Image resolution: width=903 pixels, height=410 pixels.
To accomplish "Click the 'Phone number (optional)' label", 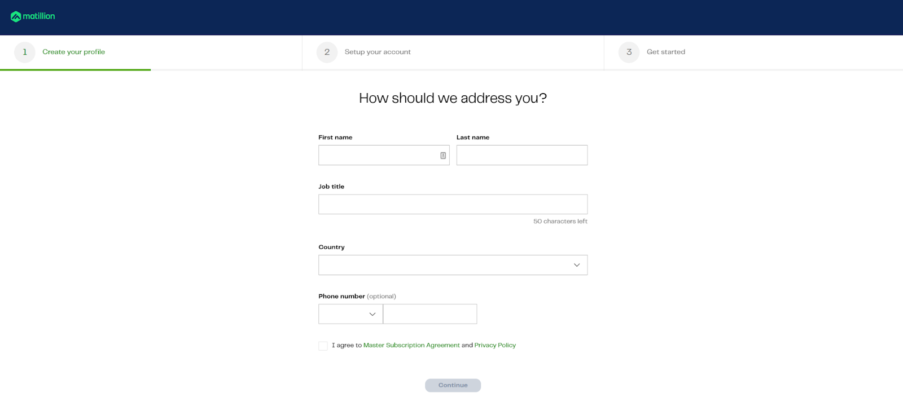I will point(357,296).
